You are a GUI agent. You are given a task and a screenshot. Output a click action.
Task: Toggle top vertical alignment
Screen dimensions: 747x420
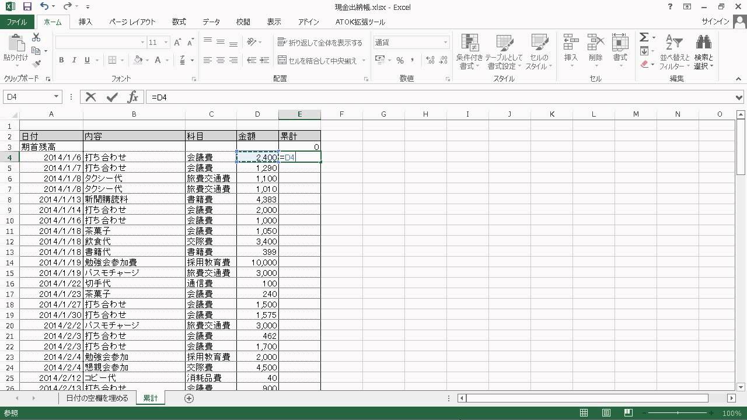pos(207,42)
